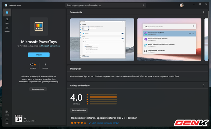This screenshot has width=211, height=129.
Task: Click the Rate and review button
Action: coord(79,110)
